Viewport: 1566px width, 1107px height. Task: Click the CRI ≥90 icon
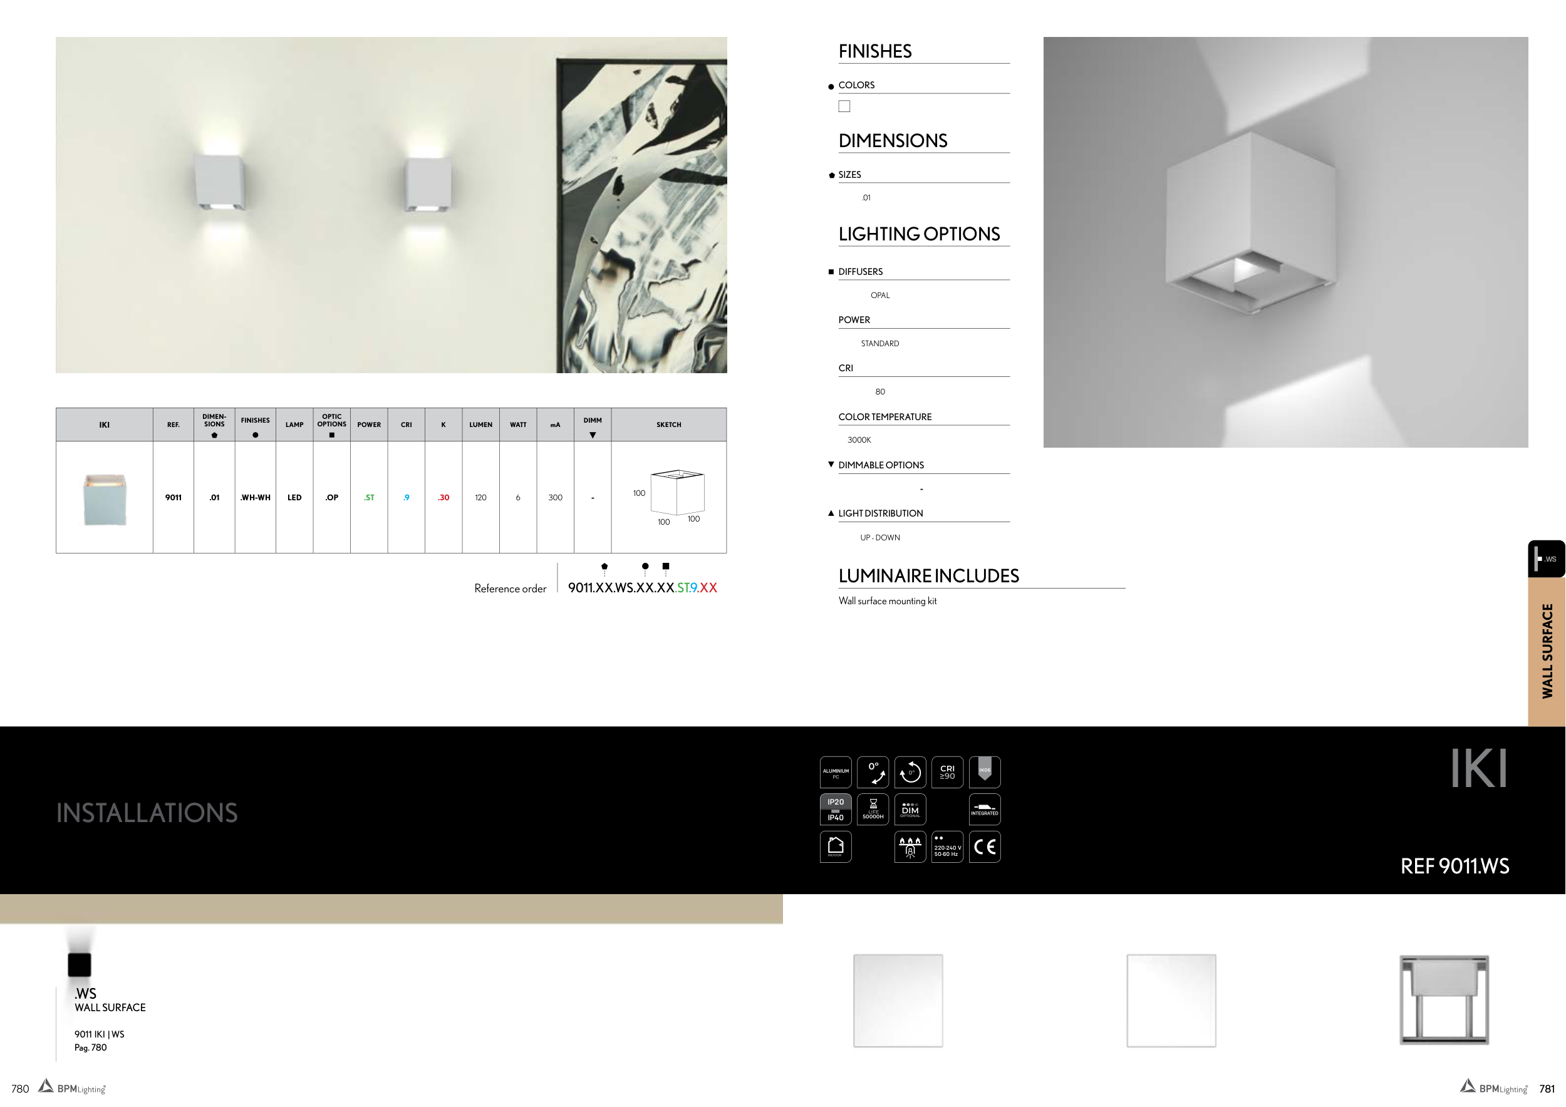click(947, 772)
